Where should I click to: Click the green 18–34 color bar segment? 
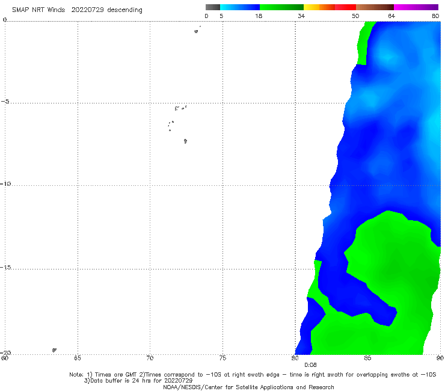[281, 7]
